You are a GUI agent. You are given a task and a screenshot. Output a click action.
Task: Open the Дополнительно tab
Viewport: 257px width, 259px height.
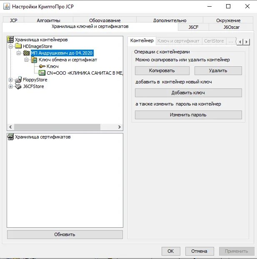pyautogui.click(x=170, y=20)
